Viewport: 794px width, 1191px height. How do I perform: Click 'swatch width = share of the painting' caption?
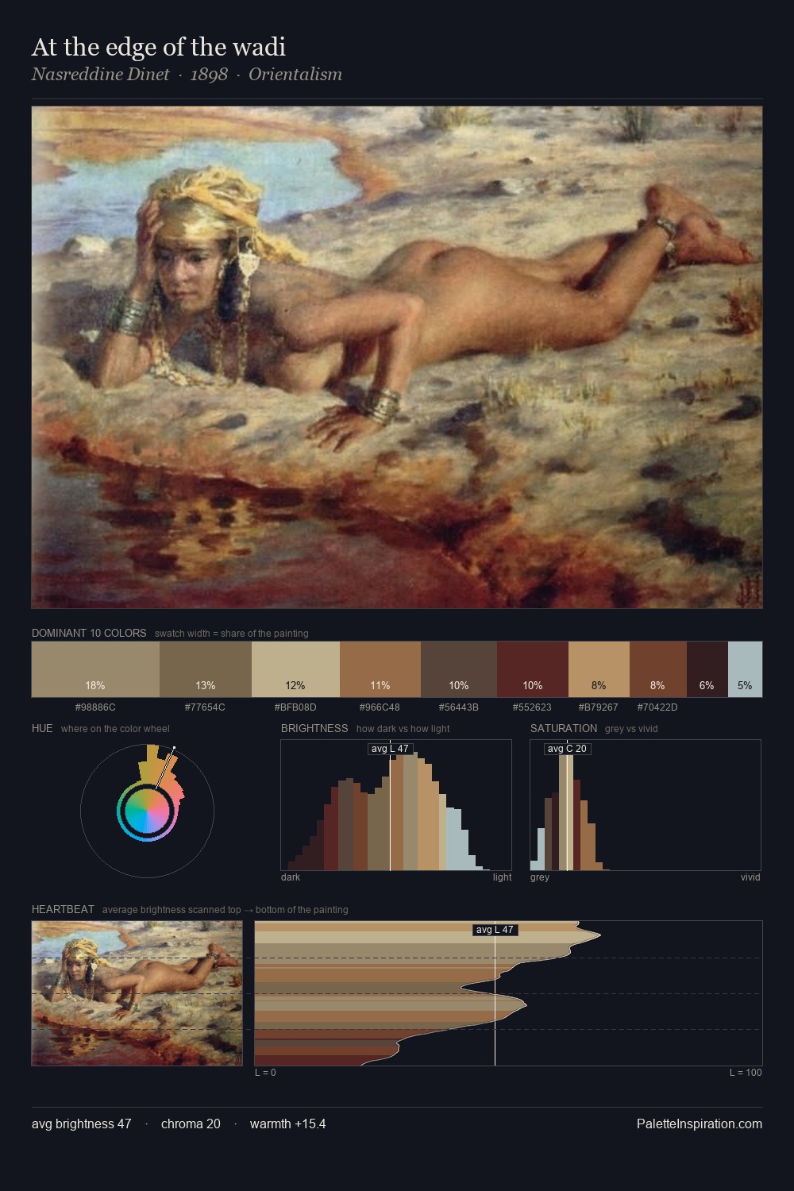(232, 634)
